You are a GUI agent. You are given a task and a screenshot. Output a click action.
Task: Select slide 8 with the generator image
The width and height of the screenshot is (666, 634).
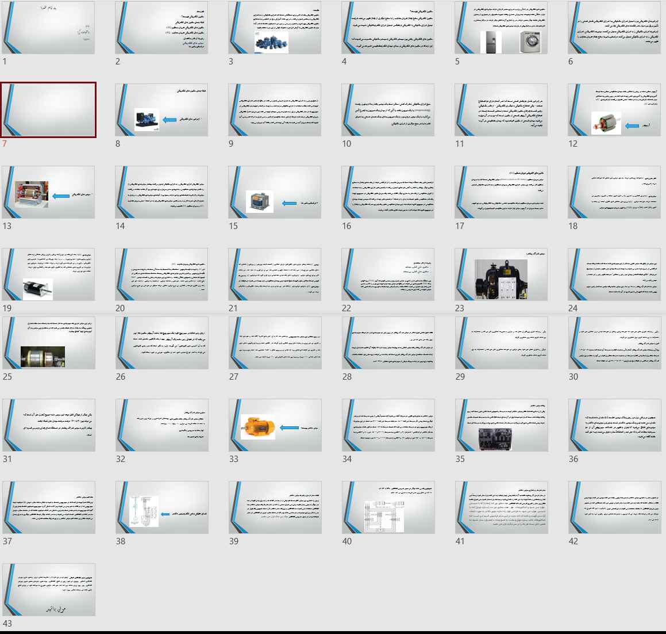(161, 110)
